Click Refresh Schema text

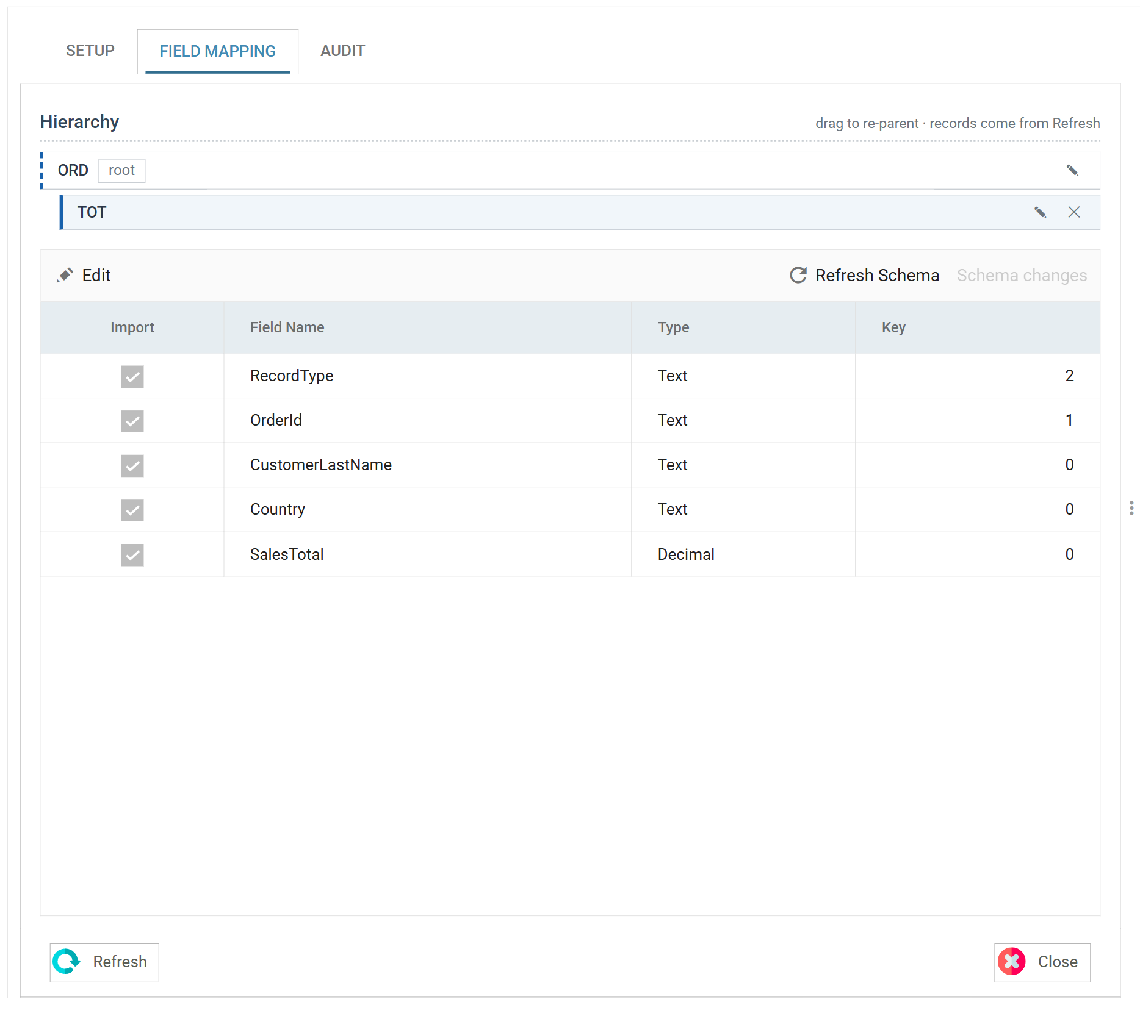(877, 276)
